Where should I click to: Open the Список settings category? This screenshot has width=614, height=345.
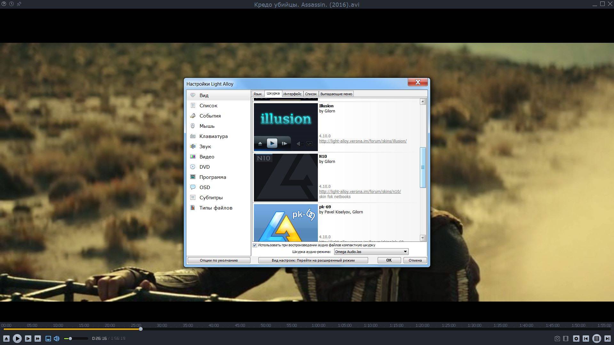point(219,105)
